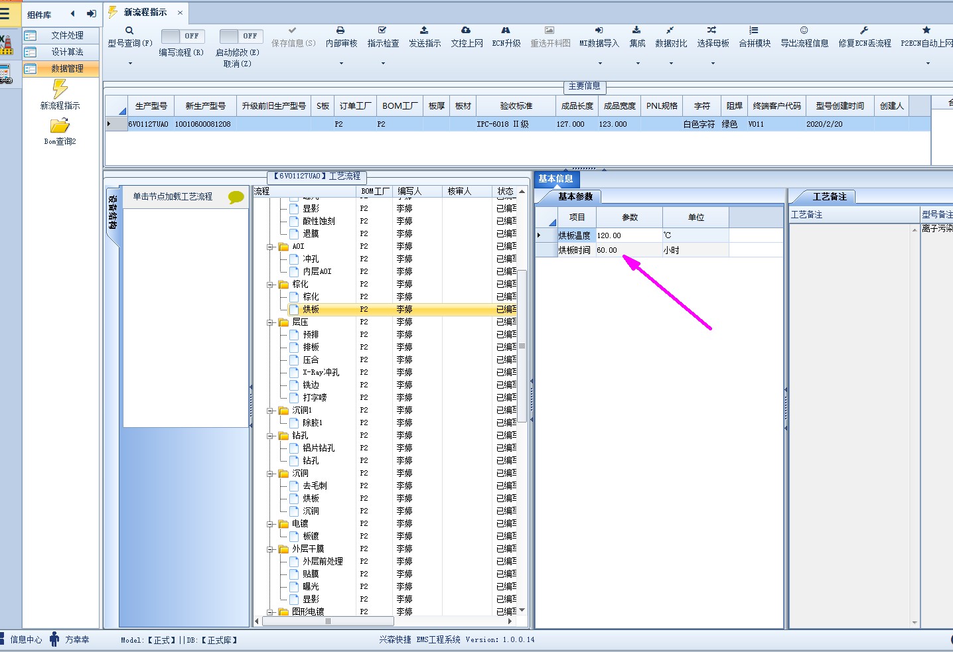The width and height of the screenshot is (953, 652).
Task: Open dropdown arrow under 集成
Action: coord(638,64)
